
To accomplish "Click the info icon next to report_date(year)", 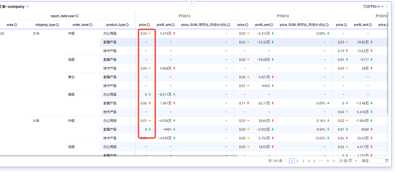I will (77, 16).
